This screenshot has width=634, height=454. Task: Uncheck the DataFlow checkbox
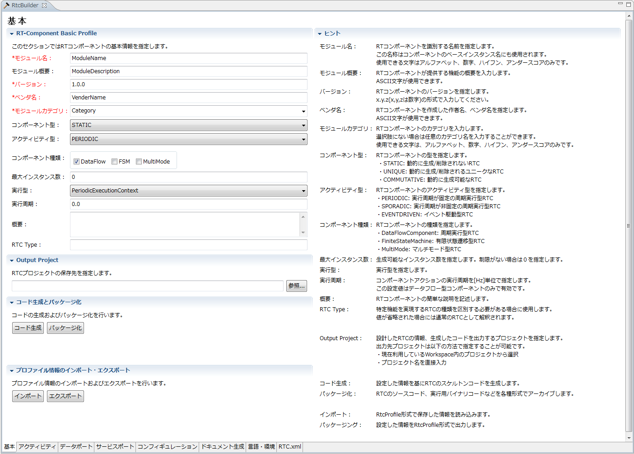click(77, 162)
